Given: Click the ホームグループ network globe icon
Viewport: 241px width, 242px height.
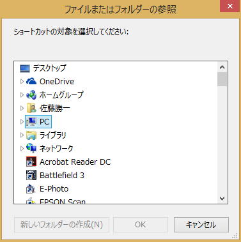Looking at the screenshot, I should [x=31, y=95].
